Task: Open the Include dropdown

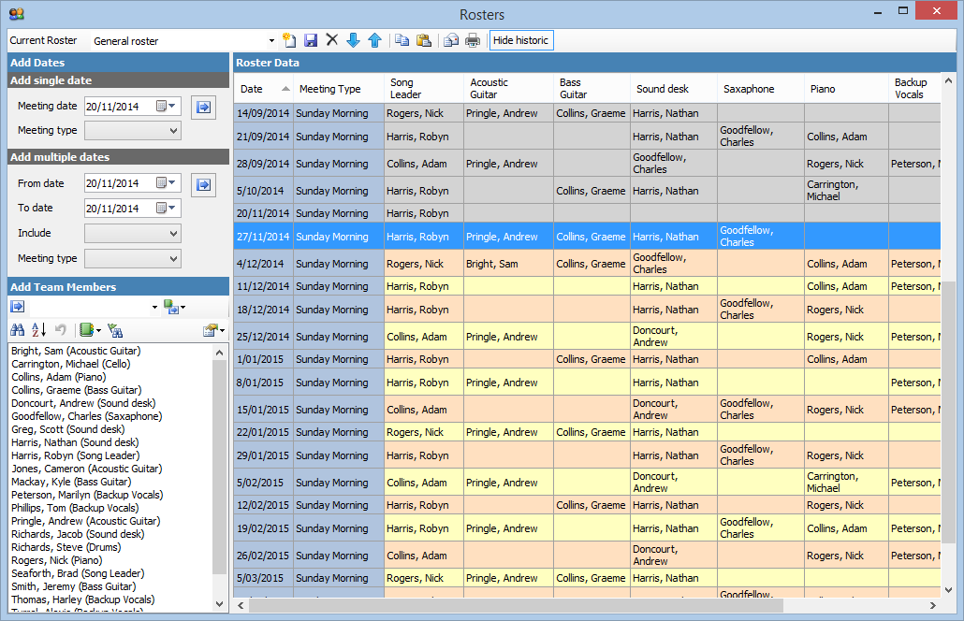Action: pyautogui.click(x=132, y=234)
